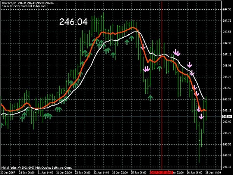
Task: Click the boxed 246.04 current price tag
Action: pyautogui.click(x=227, y=116)
